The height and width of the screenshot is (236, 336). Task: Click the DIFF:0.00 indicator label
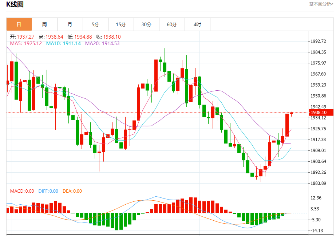click(48, 191)
